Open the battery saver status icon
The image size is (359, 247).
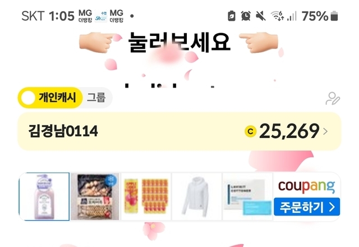tap(232, 16)
